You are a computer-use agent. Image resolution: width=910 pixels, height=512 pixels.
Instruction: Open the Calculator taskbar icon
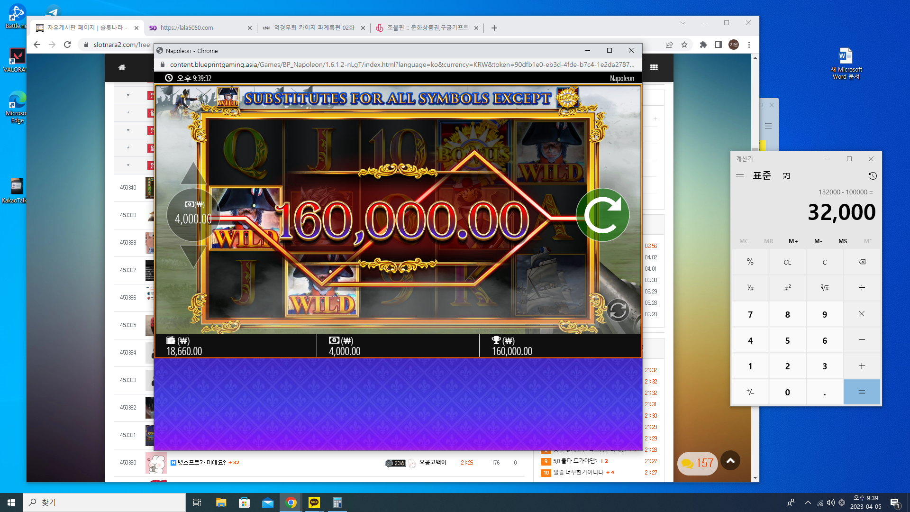(337, 503)
